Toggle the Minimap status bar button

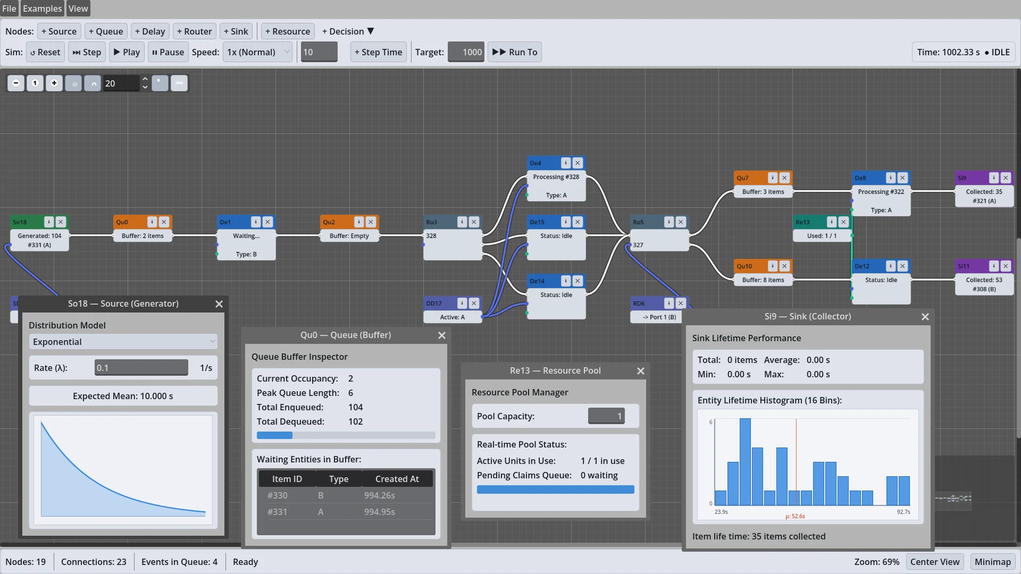coord(993,562)
